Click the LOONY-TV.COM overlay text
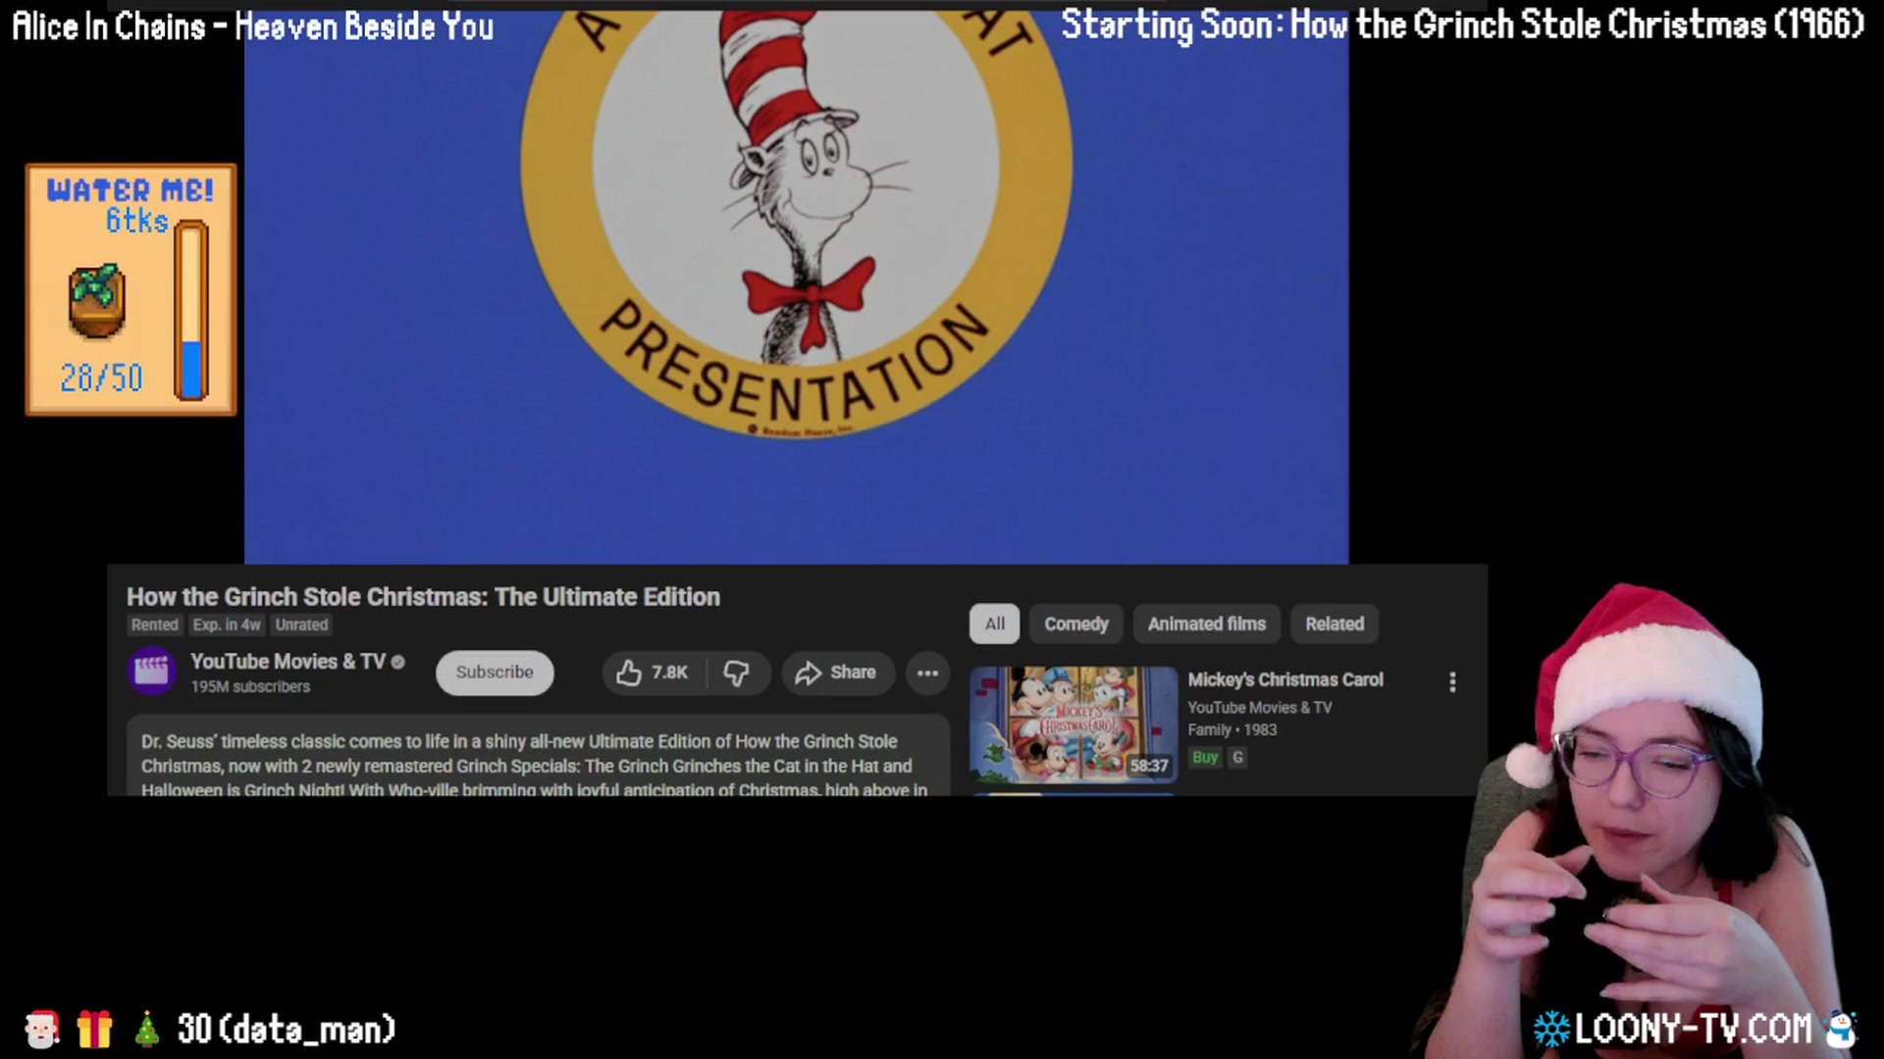The width and height of the screenshot is (1884, 1059). pyautogui.click(x=1693, y=1030)
